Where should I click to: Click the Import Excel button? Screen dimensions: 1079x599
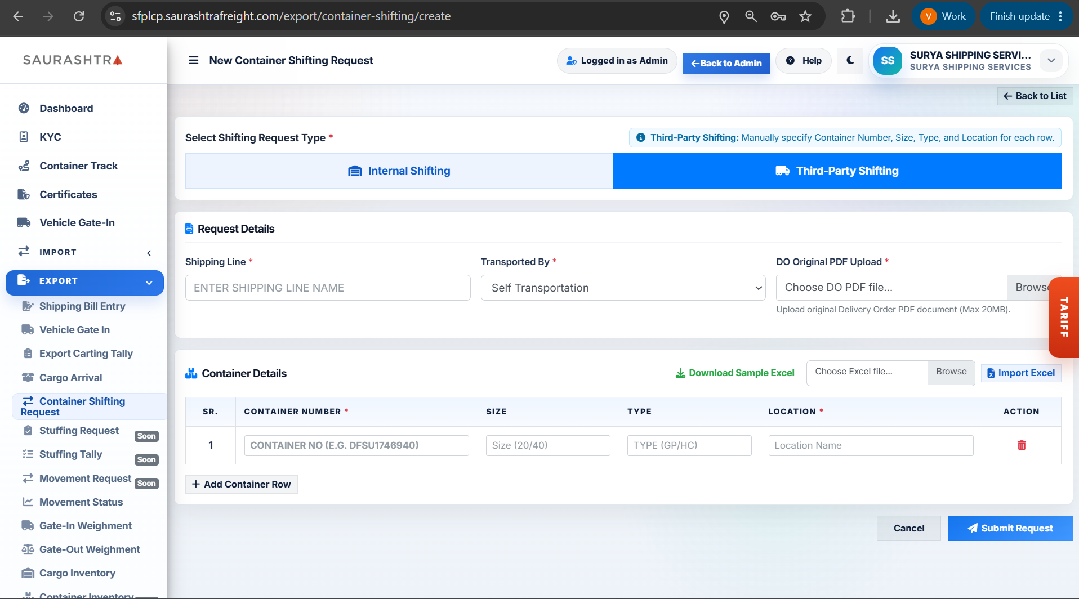(1021, 373)
